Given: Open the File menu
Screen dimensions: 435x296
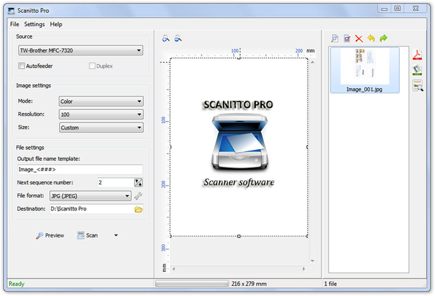Looking at the screenshot, I should tap(14, 24).
